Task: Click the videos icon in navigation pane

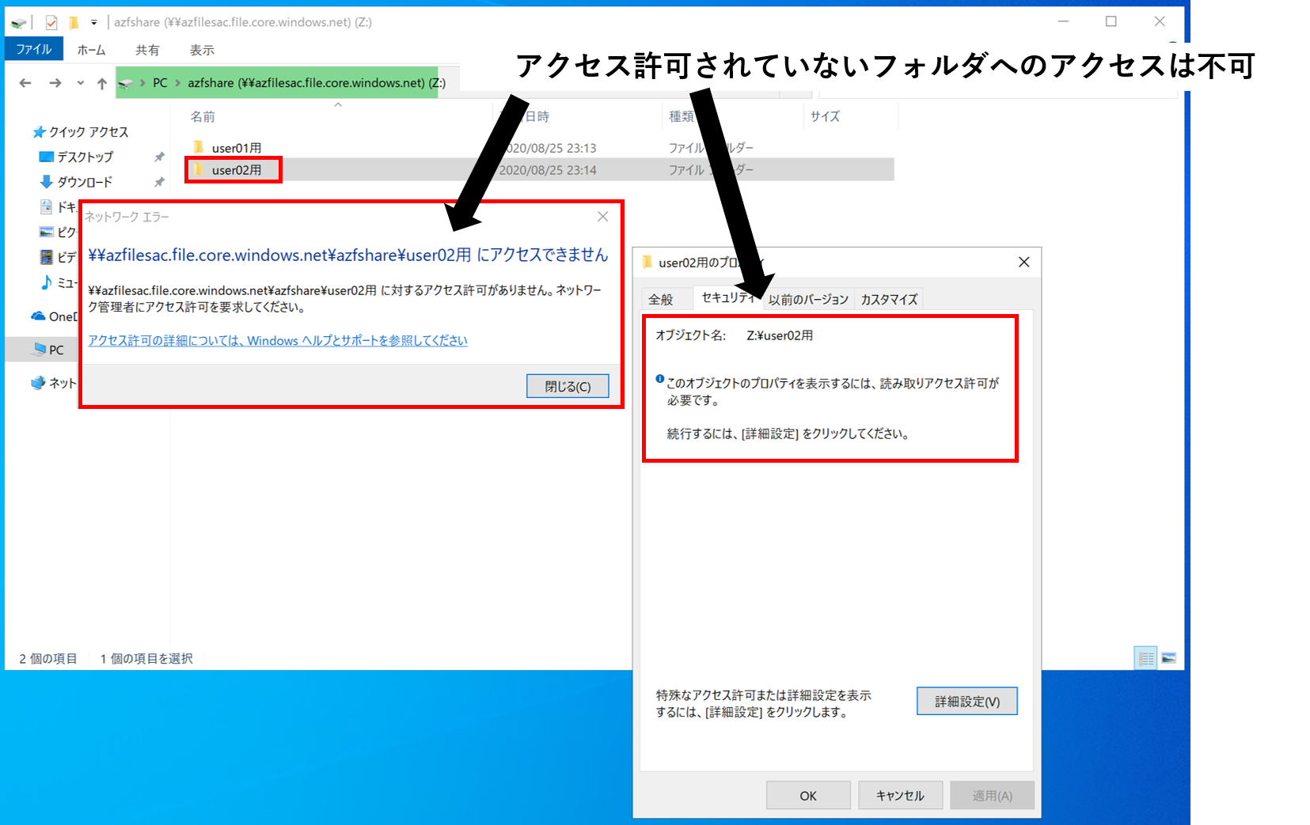Action: [x=46, y=257]
